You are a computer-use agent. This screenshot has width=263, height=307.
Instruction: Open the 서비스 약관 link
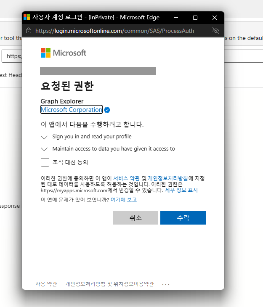126,178
